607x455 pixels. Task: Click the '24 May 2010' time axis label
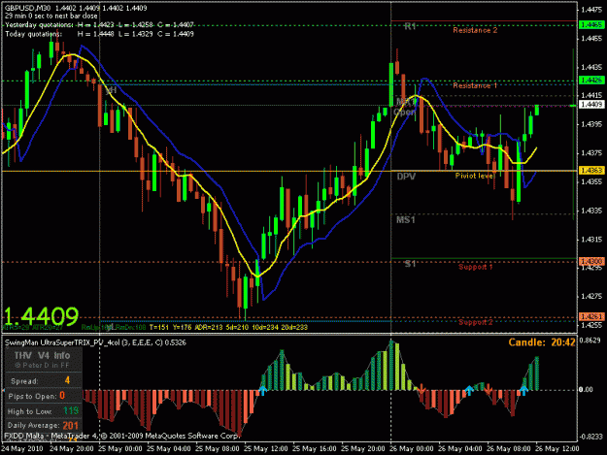[x=22, y=449]
